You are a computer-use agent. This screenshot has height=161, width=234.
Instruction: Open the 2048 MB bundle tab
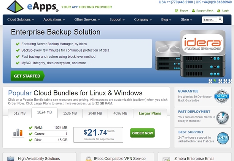point(95,113)
